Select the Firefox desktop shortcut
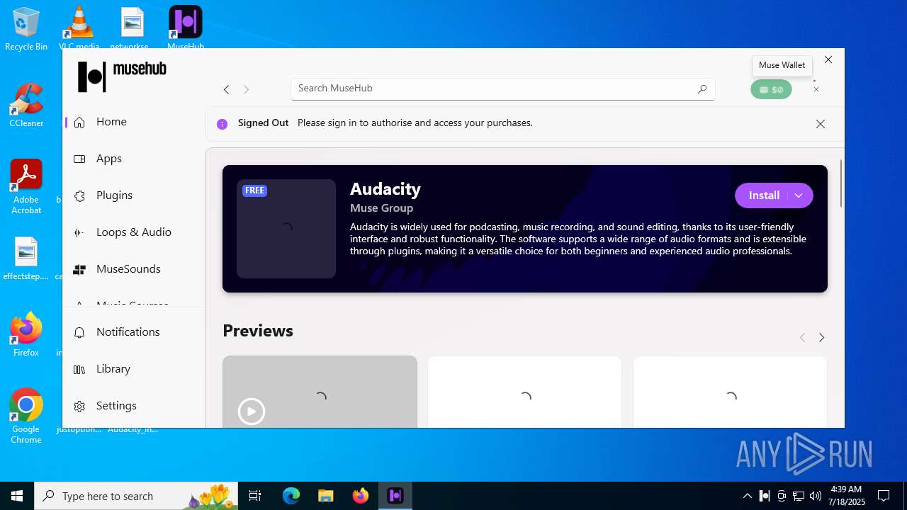 click(x=26, y=335)
